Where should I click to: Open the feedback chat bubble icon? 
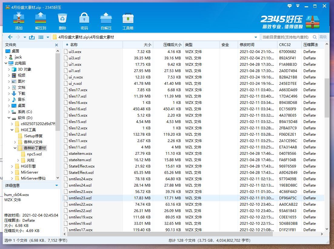289,6
